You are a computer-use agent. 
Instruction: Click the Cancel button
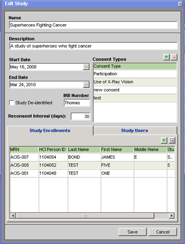point(163,232)
